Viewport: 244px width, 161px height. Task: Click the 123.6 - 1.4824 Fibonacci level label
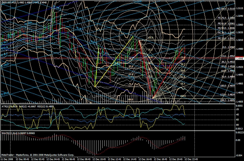click(x=228, y=94)
